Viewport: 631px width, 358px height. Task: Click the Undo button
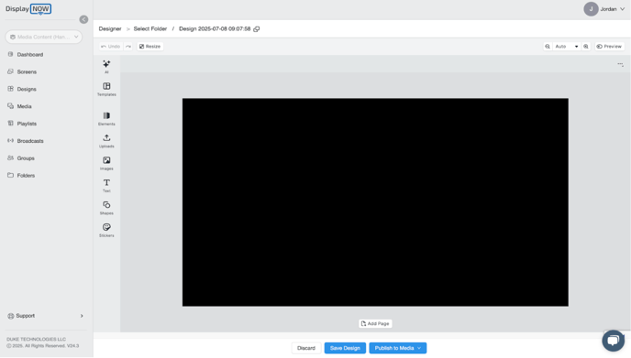click(111, 47)
